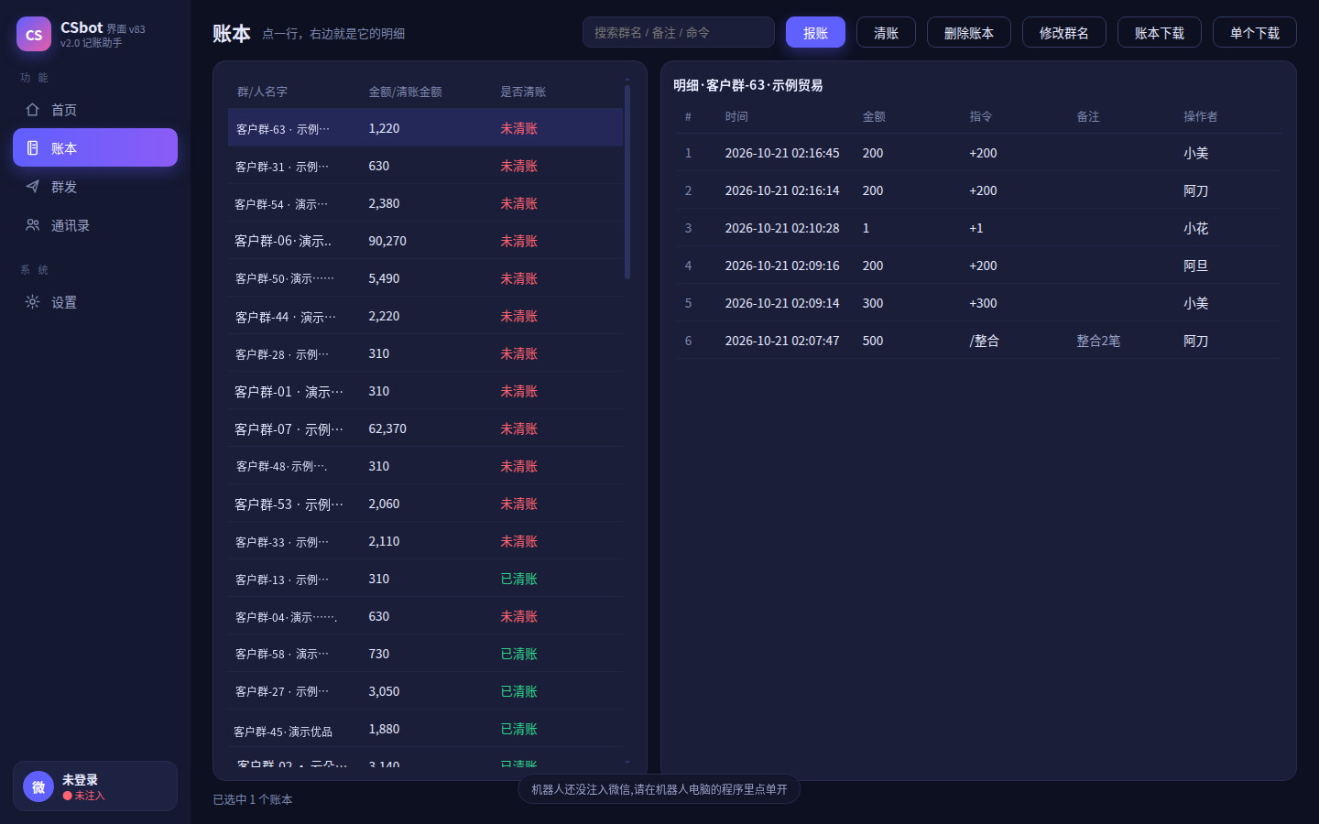Click the 清账 button
The image size is (1319, 824).
886,32
